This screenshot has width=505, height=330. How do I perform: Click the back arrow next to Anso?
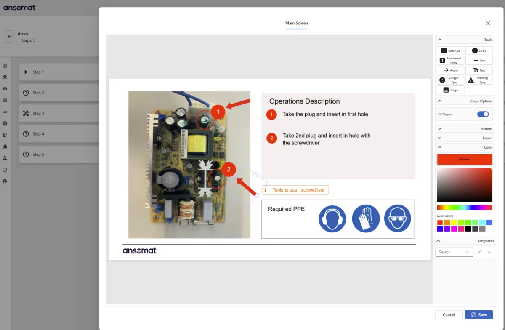tap(9, 37)
